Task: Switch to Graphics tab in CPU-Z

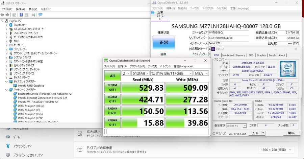Action: pyautogui.click(x=261, y=55)
